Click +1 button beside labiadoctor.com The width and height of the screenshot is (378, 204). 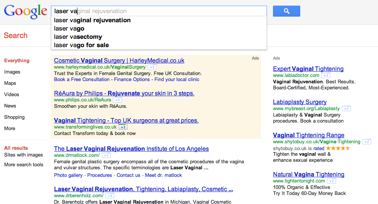(326, 75)
